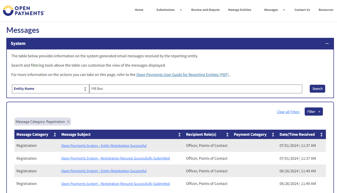The height and width of the screenshot is (193, 337).
Task: Sort by Payment Category column
Action: pyautogui.click(x=273, y=134)
